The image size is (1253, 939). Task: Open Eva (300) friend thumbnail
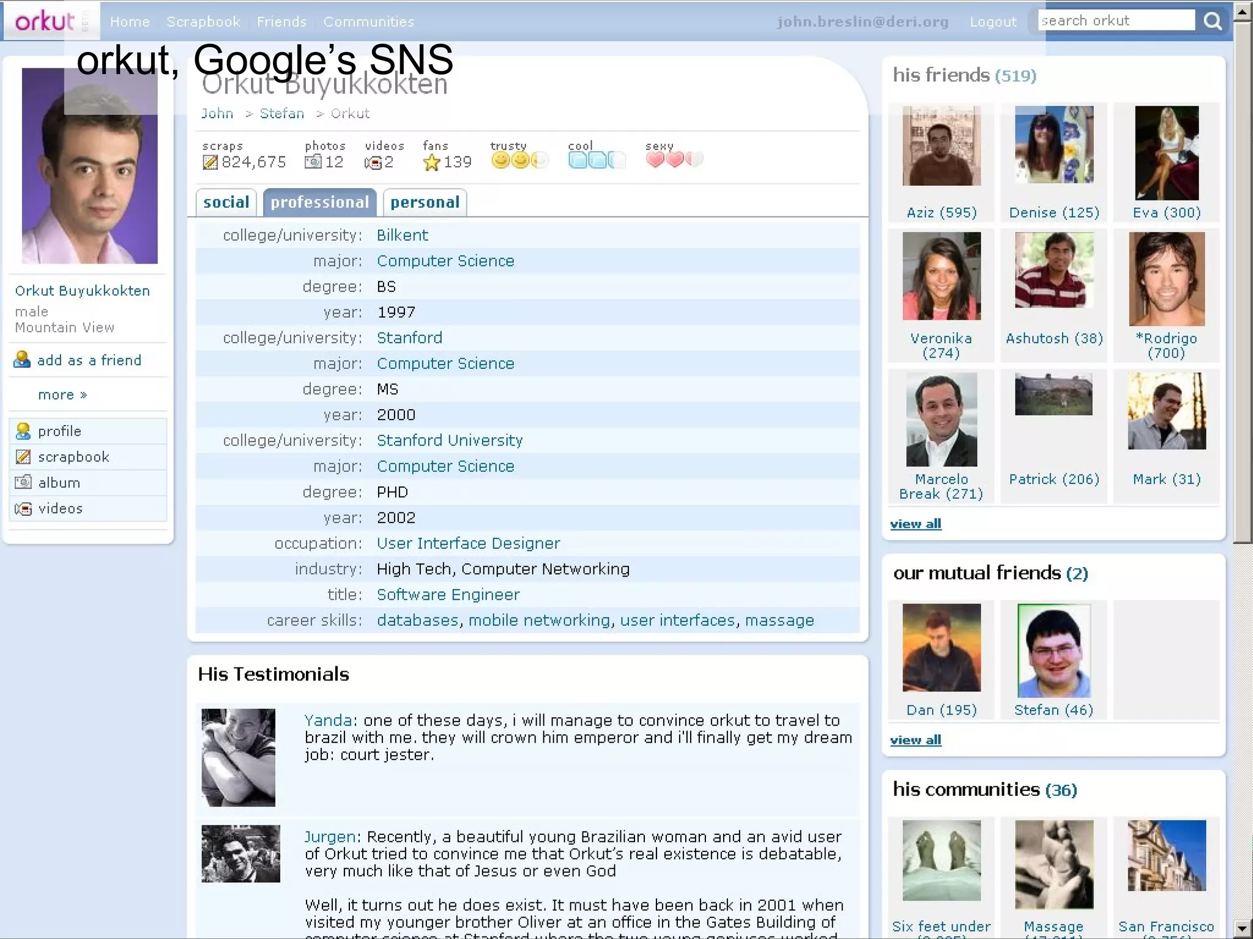[1167, 153]
